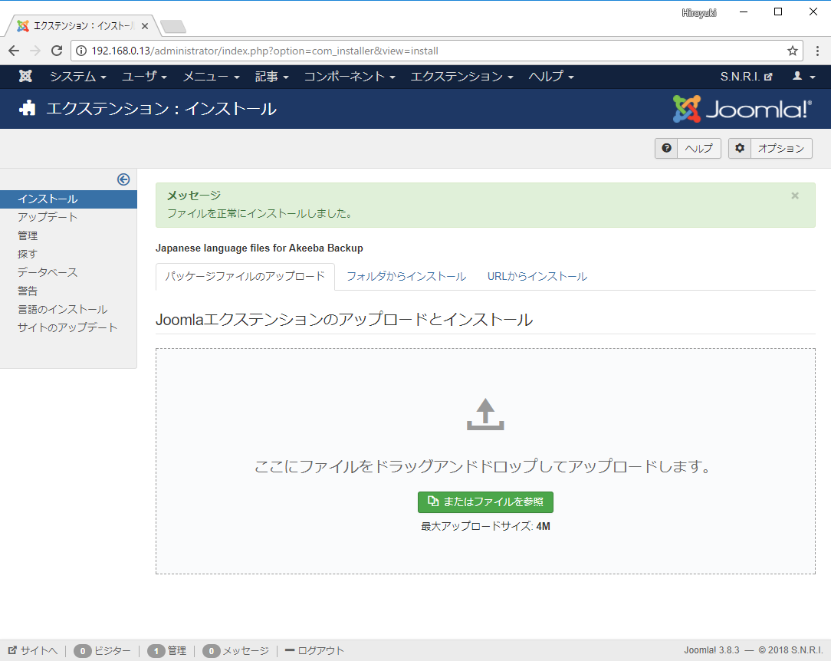Bookmark this page with the star icon

click(x=793, y=51)
